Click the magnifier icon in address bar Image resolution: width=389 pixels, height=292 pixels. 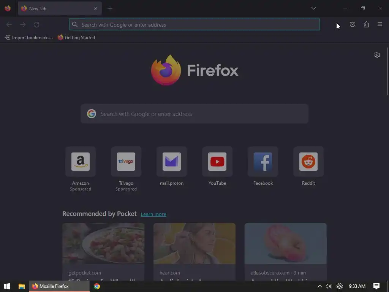[x=75, y=24]
